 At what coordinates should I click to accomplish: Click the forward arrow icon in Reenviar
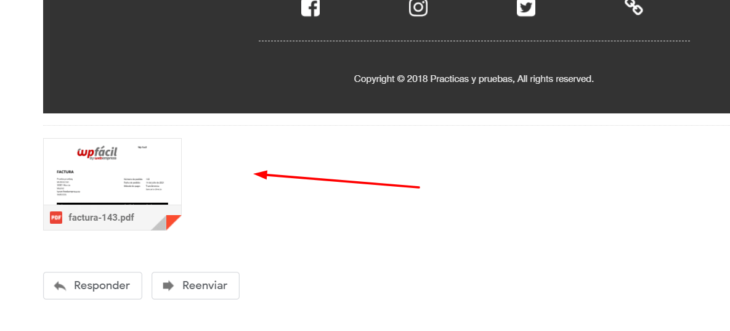pos(168,285)
